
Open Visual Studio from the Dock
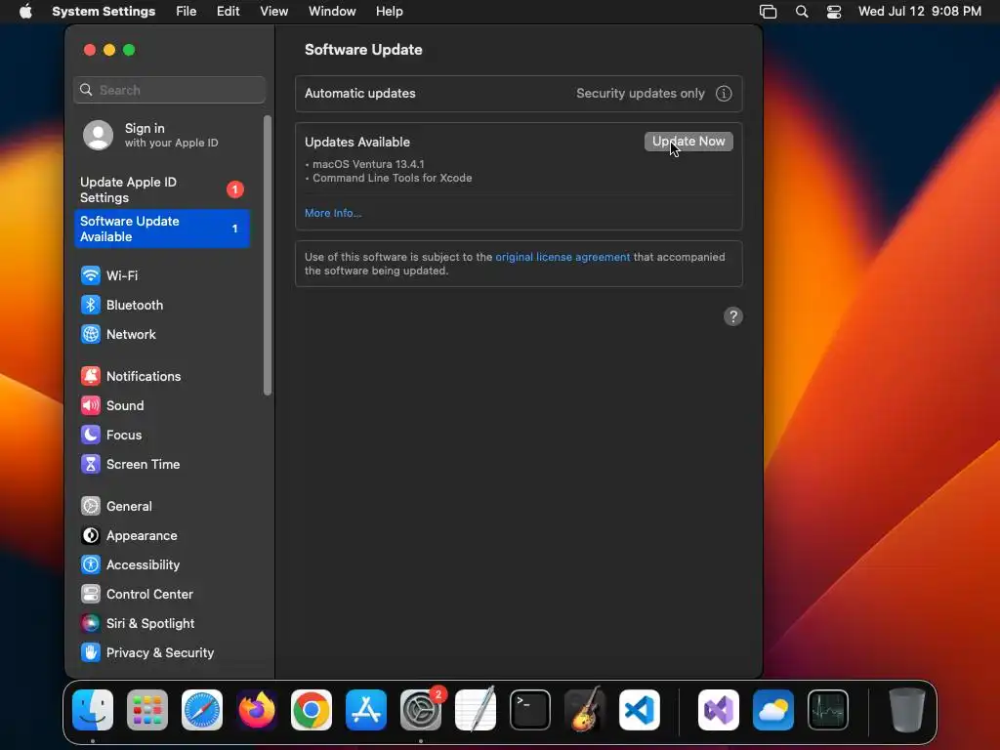pyautogui.click(x=719, y=709)
